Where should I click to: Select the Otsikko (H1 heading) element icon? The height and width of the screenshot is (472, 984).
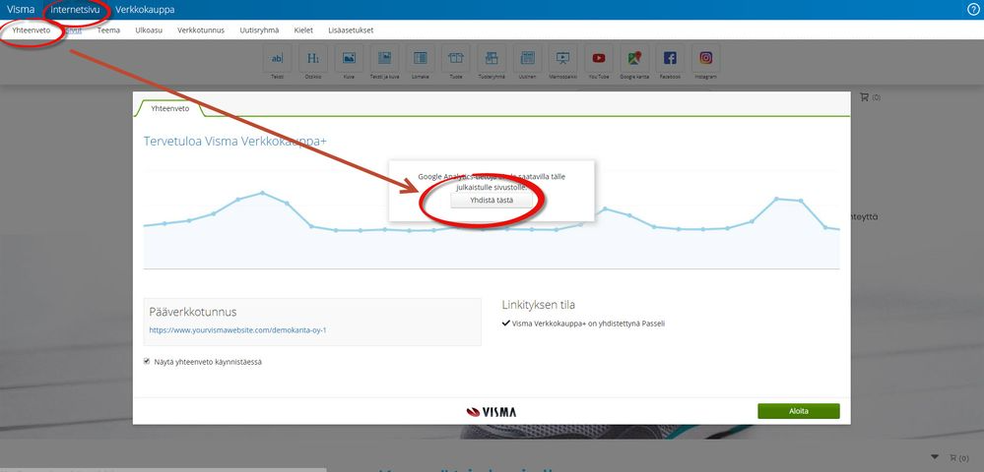pyautogui.click(x=312, y=58)
